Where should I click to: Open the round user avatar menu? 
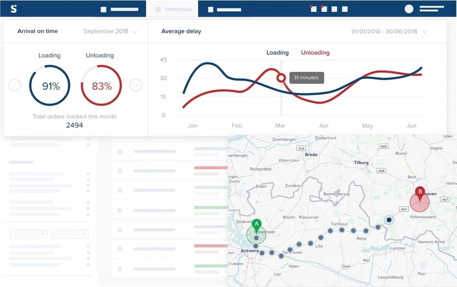(x=409, y=9)
